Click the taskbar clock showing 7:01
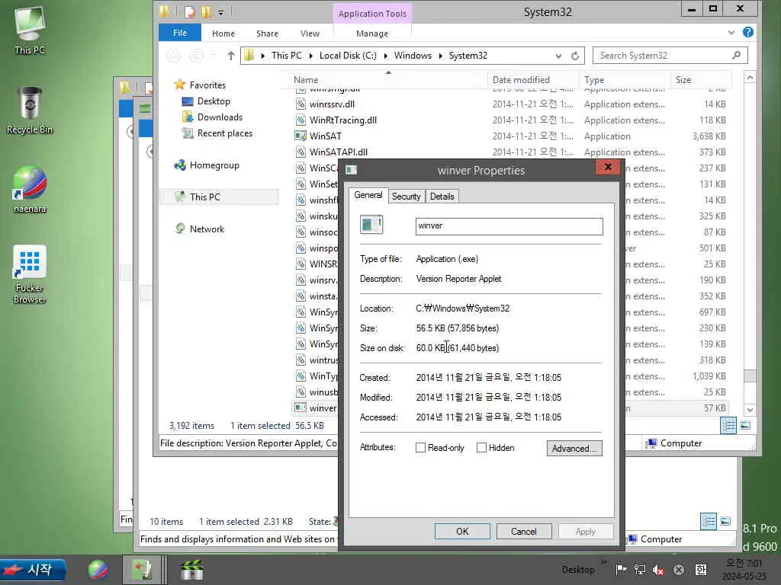781x585 pixels. (x=744, y=570)
